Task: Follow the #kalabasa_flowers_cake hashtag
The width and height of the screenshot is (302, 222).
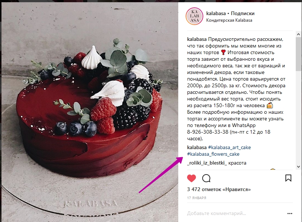Action: 213,154
